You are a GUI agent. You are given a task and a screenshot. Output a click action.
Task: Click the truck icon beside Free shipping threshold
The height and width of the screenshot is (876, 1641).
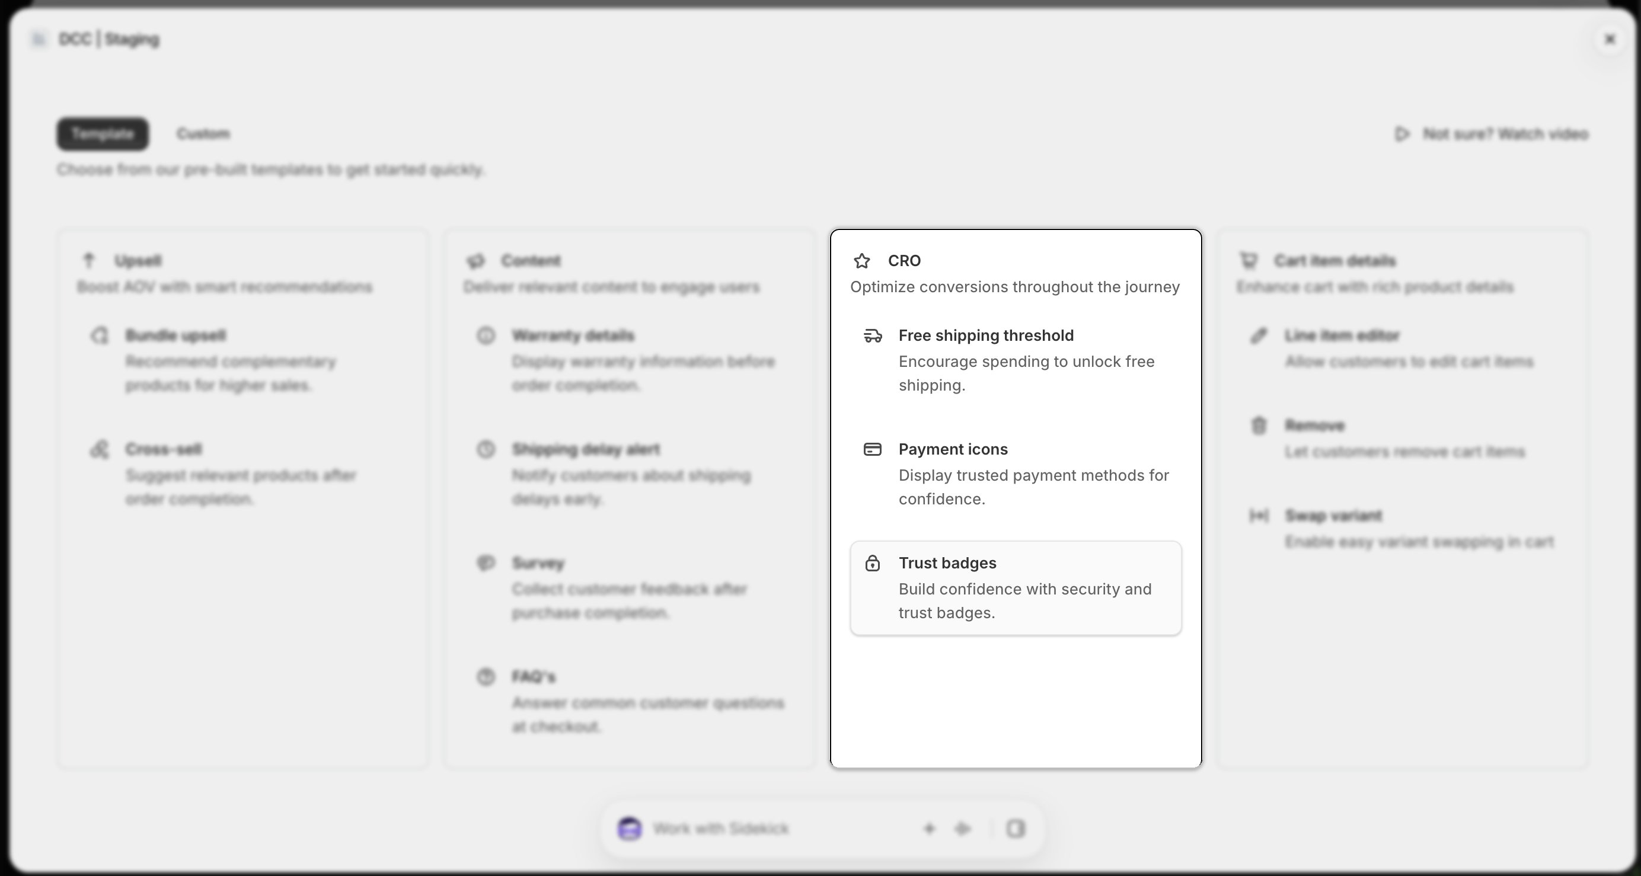click(x=872, y=335)
